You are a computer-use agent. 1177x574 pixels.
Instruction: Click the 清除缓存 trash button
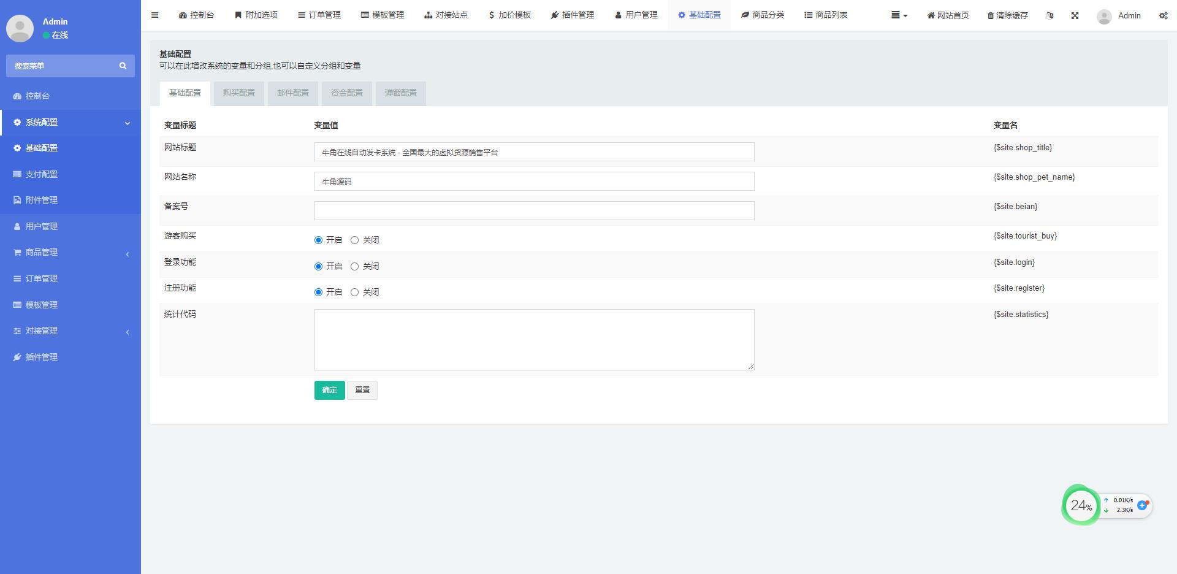1007,15
